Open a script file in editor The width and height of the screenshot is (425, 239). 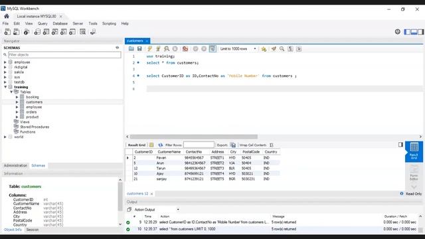[131, 48]
